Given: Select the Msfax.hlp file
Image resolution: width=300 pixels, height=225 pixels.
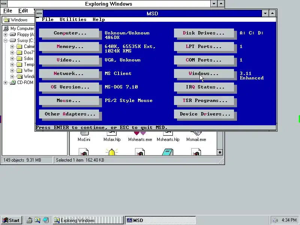Looking at the screenshot, I should point(112,137).
